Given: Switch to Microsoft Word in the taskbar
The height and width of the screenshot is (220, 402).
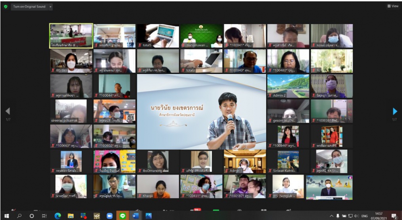Looking at the screenshot, I should 135,216.
